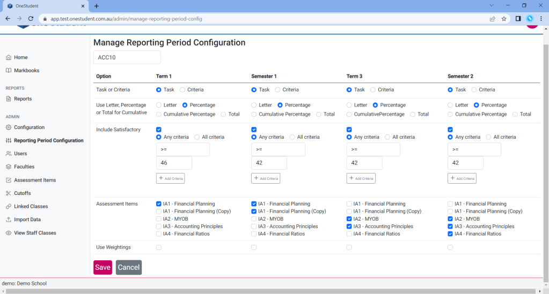Click Add Criteria under Term 3
This screenshot has height=294, width=549.
(361, 178)
